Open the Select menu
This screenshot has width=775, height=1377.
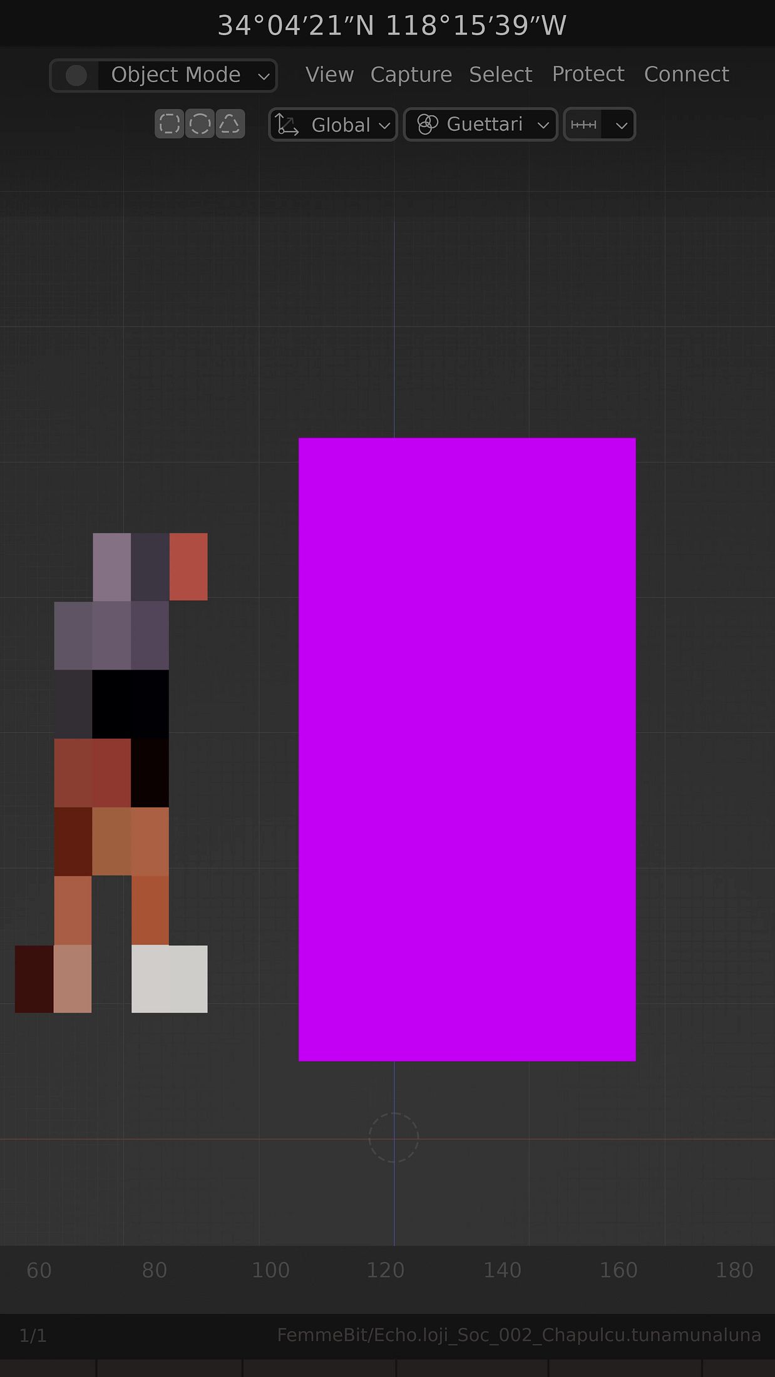click(500, 74)
